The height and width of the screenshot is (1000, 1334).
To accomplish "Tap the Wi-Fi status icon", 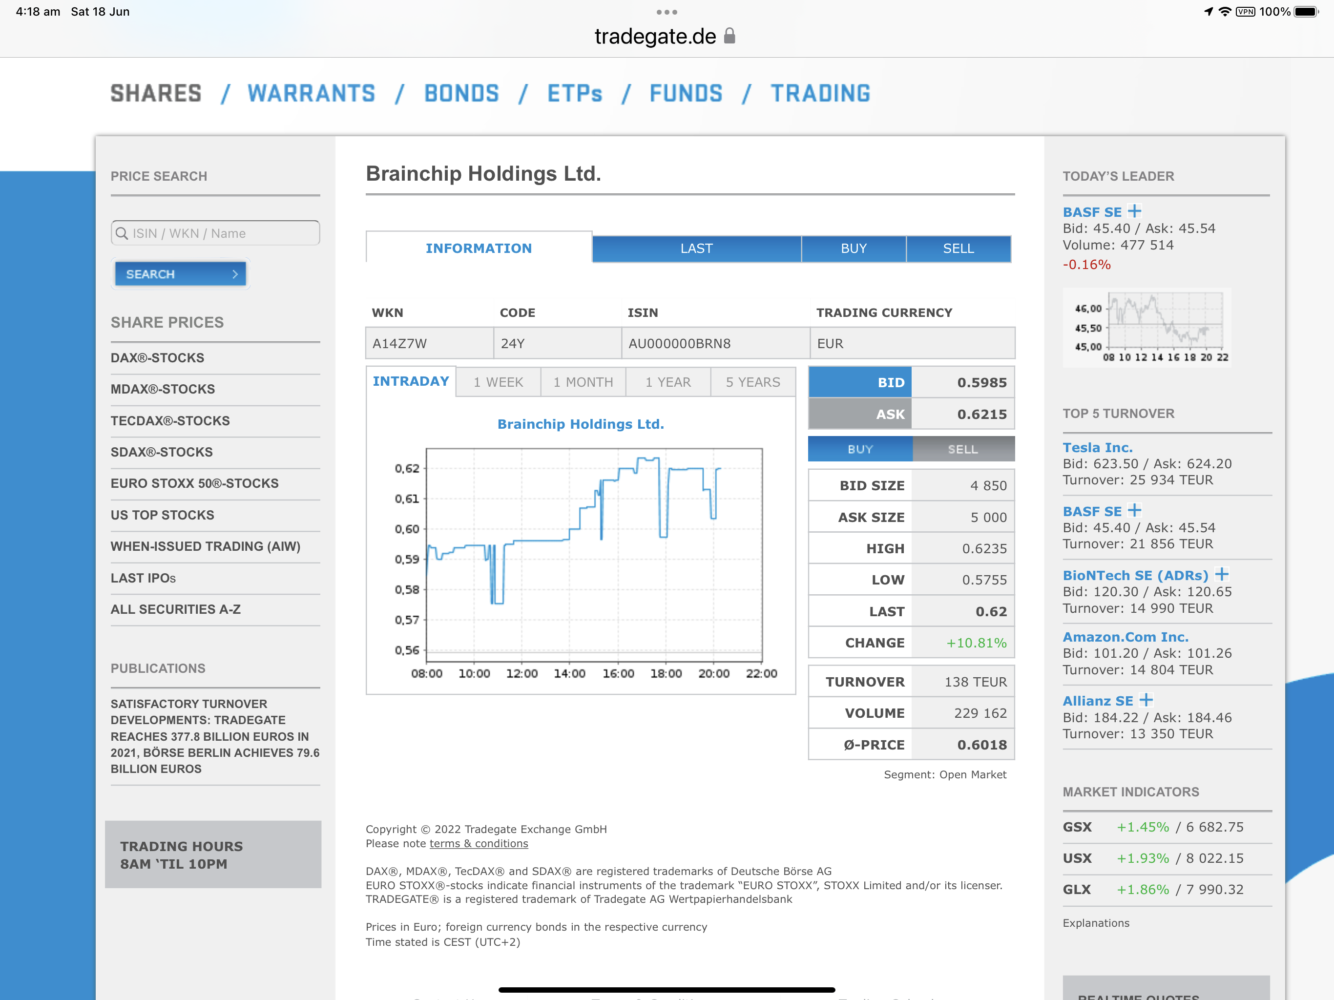I will point(1225,11).
